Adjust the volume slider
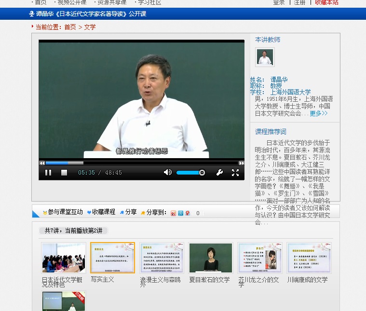This screenshot has width=366, height=311. (190, 173)
